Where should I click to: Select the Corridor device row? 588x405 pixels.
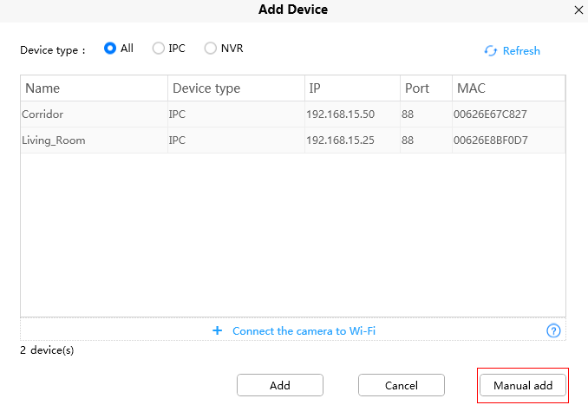(293, 114)
